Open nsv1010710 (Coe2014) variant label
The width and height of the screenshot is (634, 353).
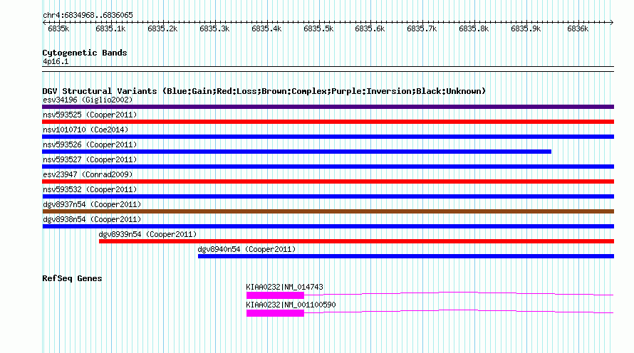(85, 130)
